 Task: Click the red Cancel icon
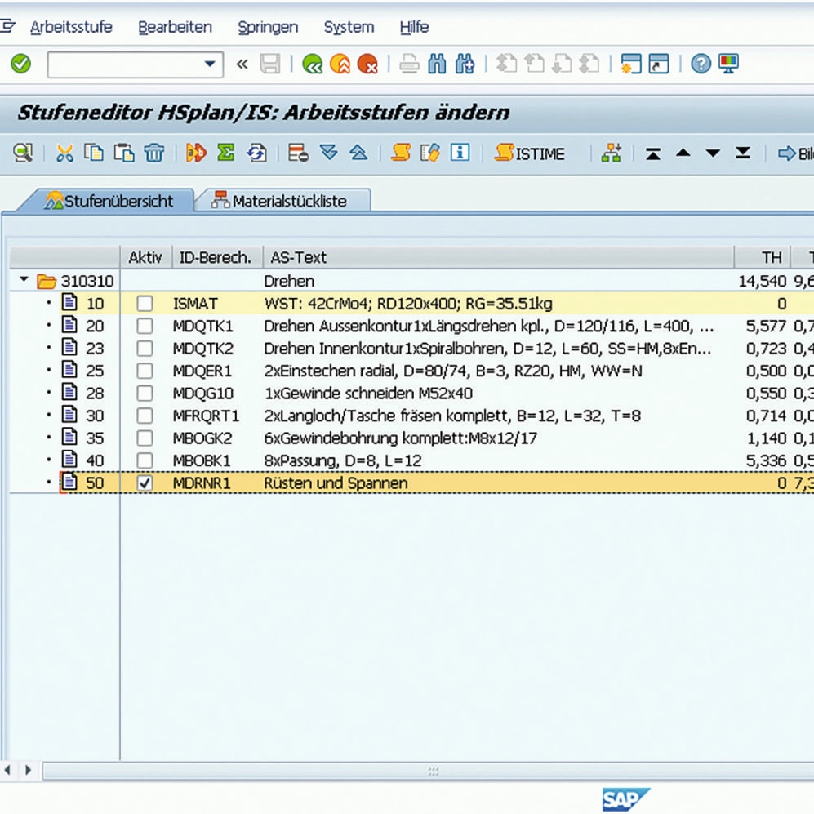tap(367, 64)
